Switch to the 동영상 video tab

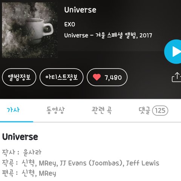55,110
